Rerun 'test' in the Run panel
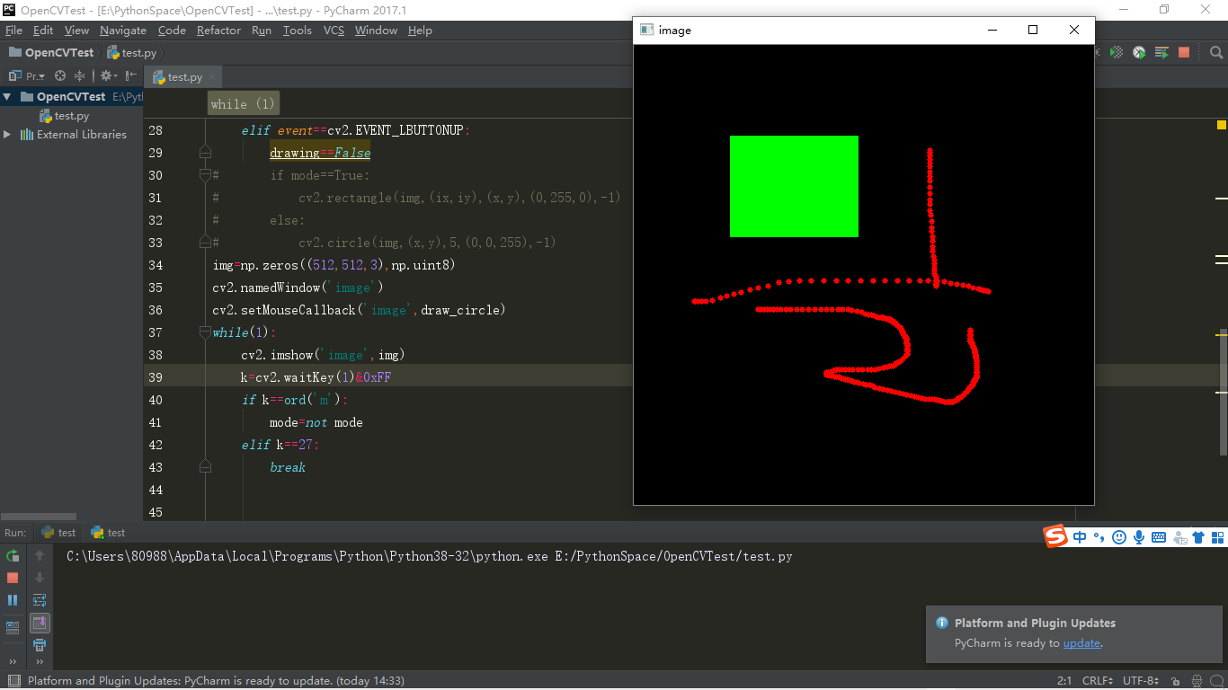This screenshot has width=1228, height=690. pyautogui.click(x=13, y=556)
